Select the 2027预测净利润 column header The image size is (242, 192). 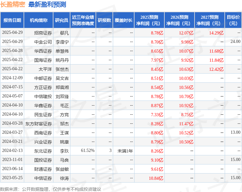pyautogui.click(x=210, y=20)
